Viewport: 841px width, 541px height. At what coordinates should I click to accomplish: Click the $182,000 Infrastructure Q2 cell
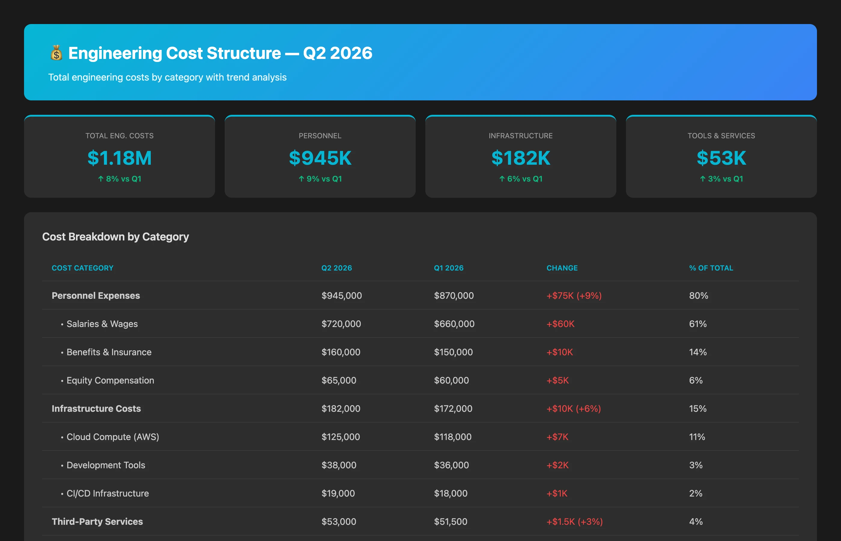[341, 408]
